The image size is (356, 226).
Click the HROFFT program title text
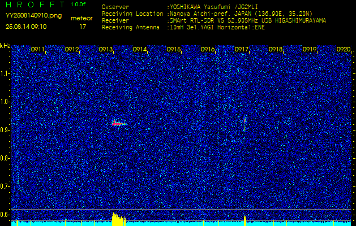tap(36, 5)
